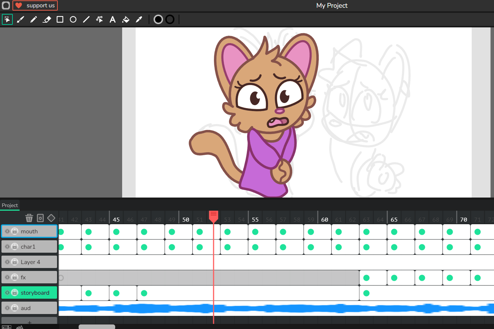Toggle visibility of the fx layer
Image resolution: width=494 pixels, height=329 pixels.
(x=7, y=277)
